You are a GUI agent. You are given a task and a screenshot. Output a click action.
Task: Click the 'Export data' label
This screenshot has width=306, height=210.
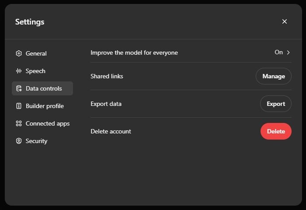pyautogui.click(x=106, y=104)
